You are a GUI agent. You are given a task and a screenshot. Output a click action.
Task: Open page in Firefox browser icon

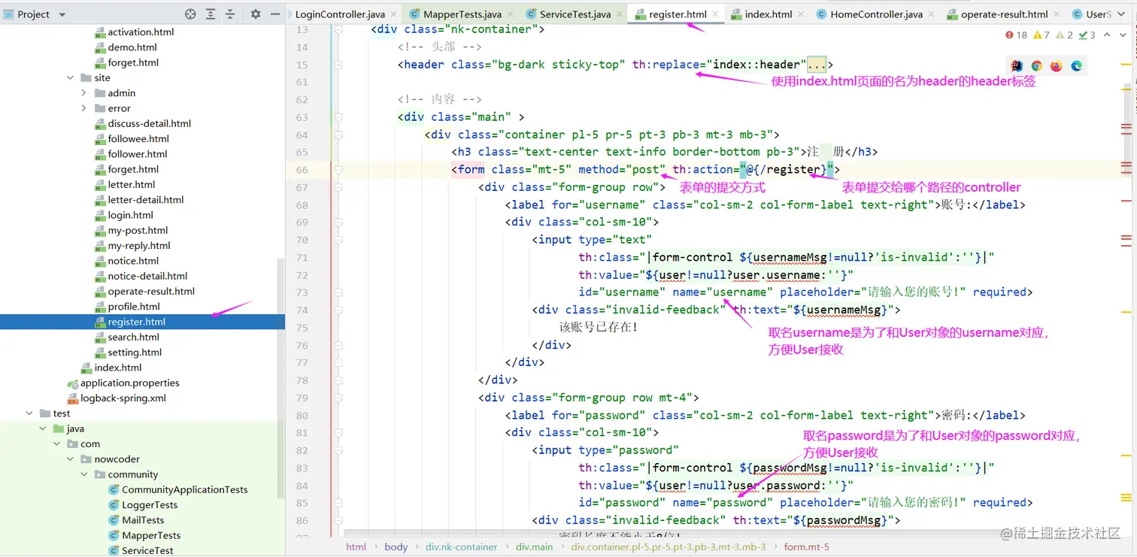tap(1057, 66)
